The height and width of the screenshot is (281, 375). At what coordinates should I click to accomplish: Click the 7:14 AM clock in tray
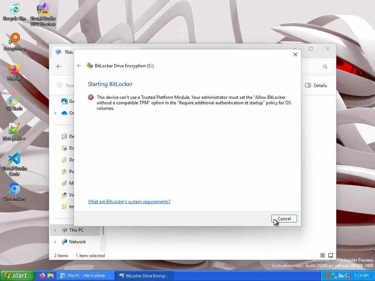(x=361, y=276)
